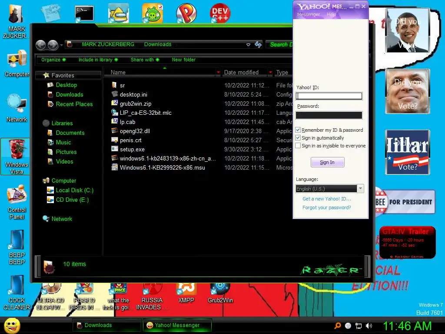Open the Grub2Win desktop shortcut
Screen dimensions: 445x334
(220, 294)
